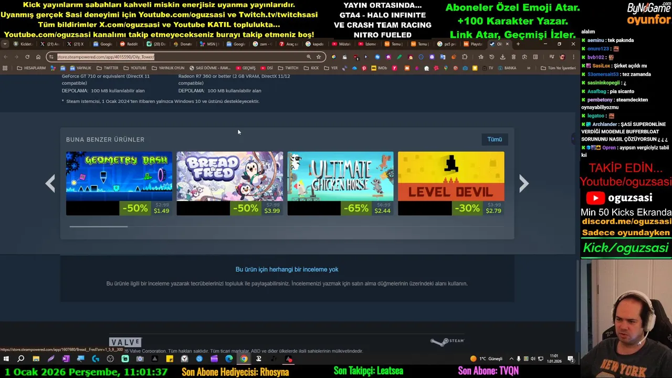Click the Tümü button in similar products

tap(495, 139)
